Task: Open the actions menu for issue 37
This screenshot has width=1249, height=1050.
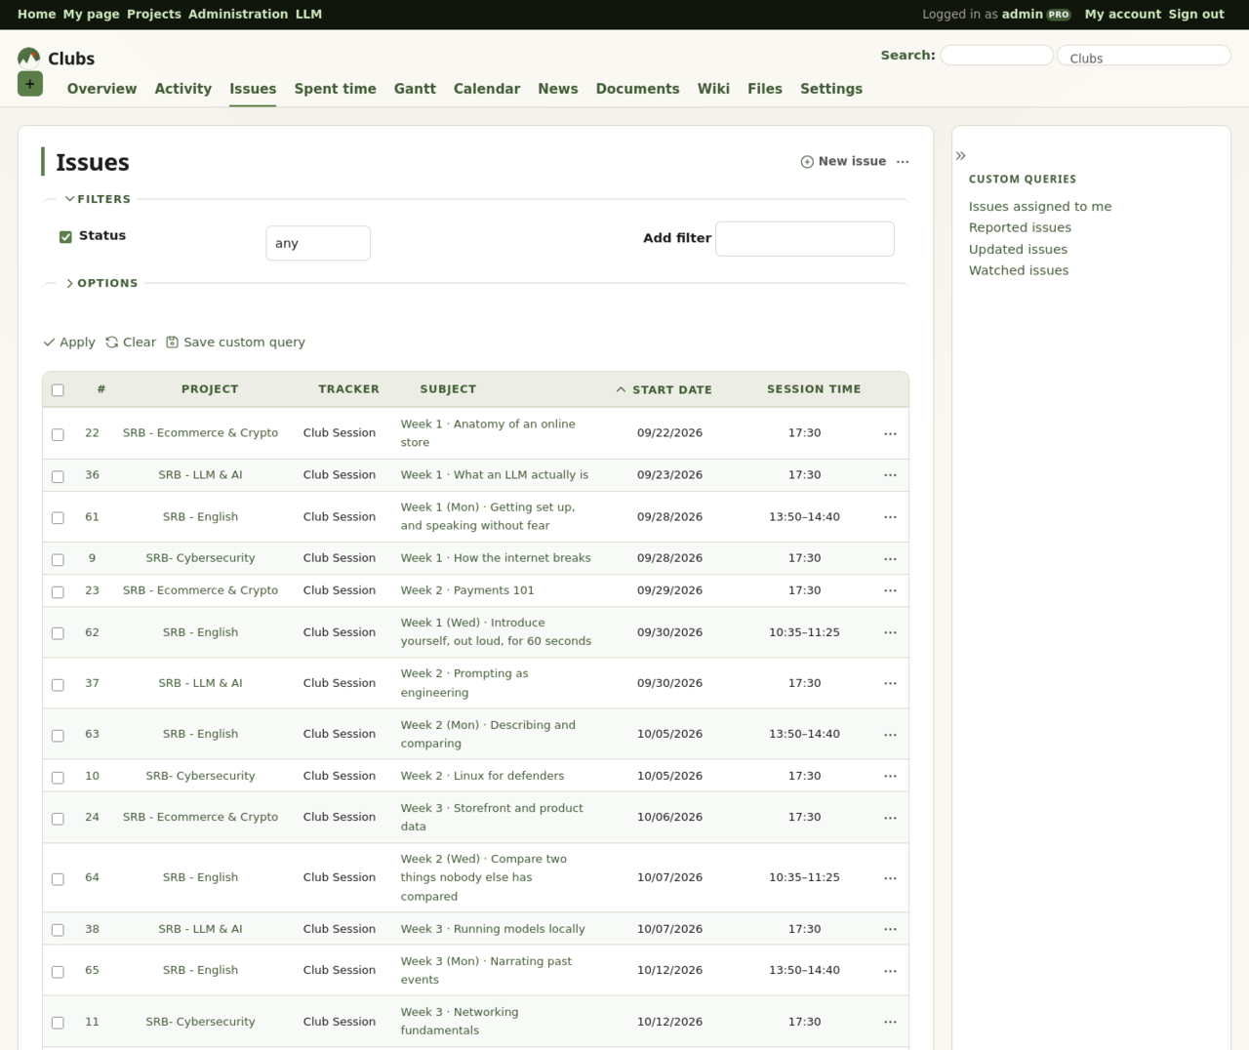Action: [x=890, y=683]
